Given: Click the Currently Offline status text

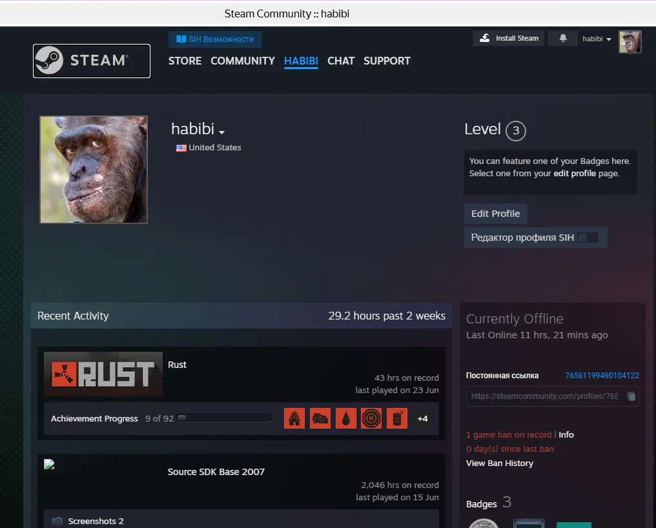Looking at the screenshot, I should [515, 319].
